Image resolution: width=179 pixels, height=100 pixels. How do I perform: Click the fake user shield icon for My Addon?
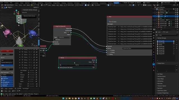pos(108,5)
